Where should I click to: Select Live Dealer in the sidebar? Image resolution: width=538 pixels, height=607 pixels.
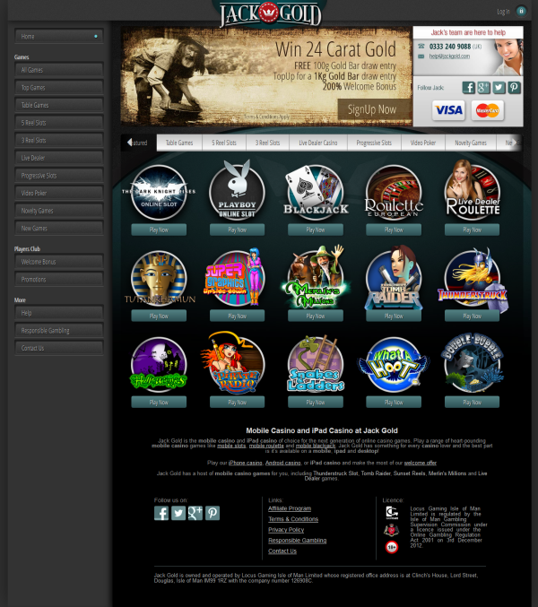coord(59,158)
